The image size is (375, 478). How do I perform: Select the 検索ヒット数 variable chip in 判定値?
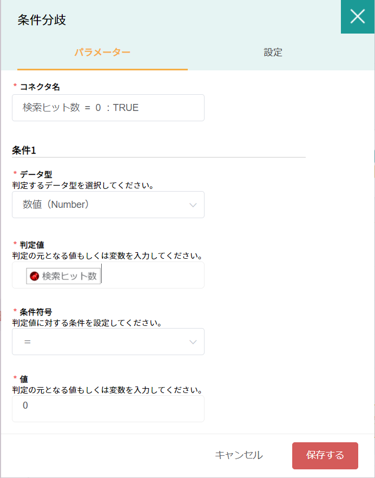[x=63, y=276]
